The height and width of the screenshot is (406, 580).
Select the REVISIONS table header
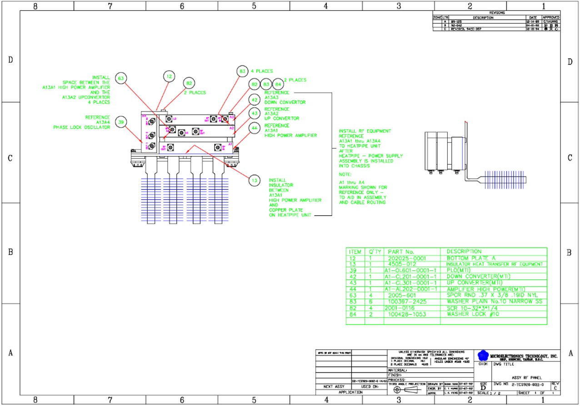pos(496,14)
